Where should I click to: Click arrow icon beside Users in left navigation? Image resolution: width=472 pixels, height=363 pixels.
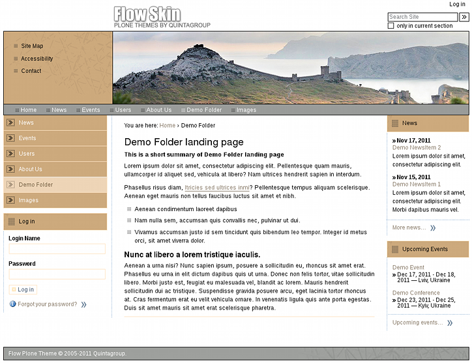pyautogui.click(x=11, y=154)
